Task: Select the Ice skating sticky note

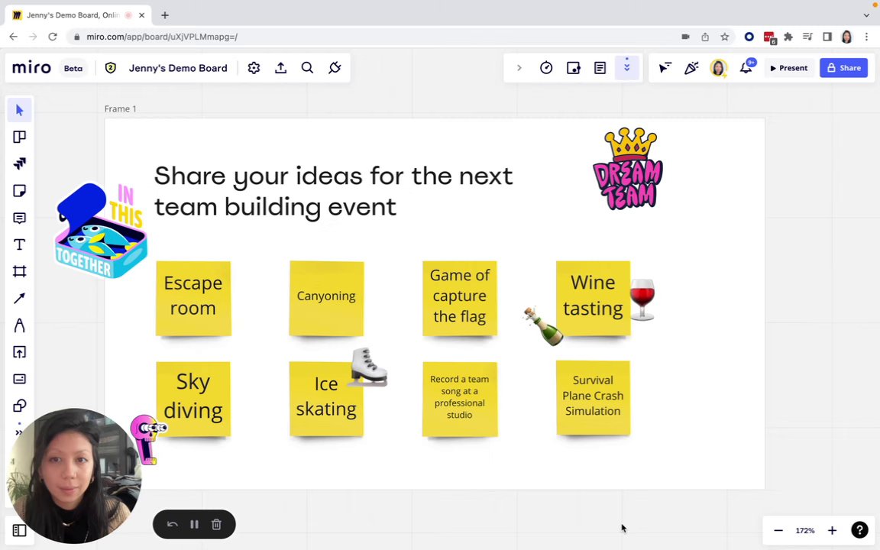Action: click(326, 399)
